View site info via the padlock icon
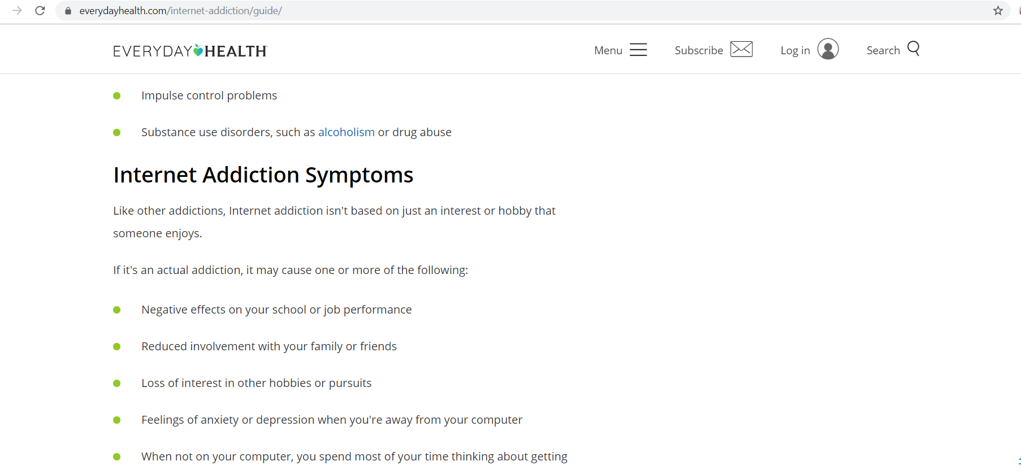 pyautogui.click(x=68, y=11)
